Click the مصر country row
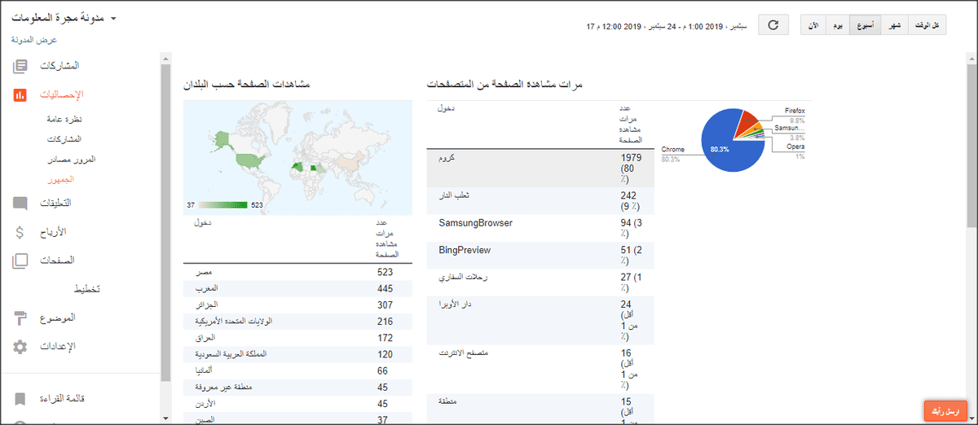Viewport: 978px width, 425px height. point(297,272)
